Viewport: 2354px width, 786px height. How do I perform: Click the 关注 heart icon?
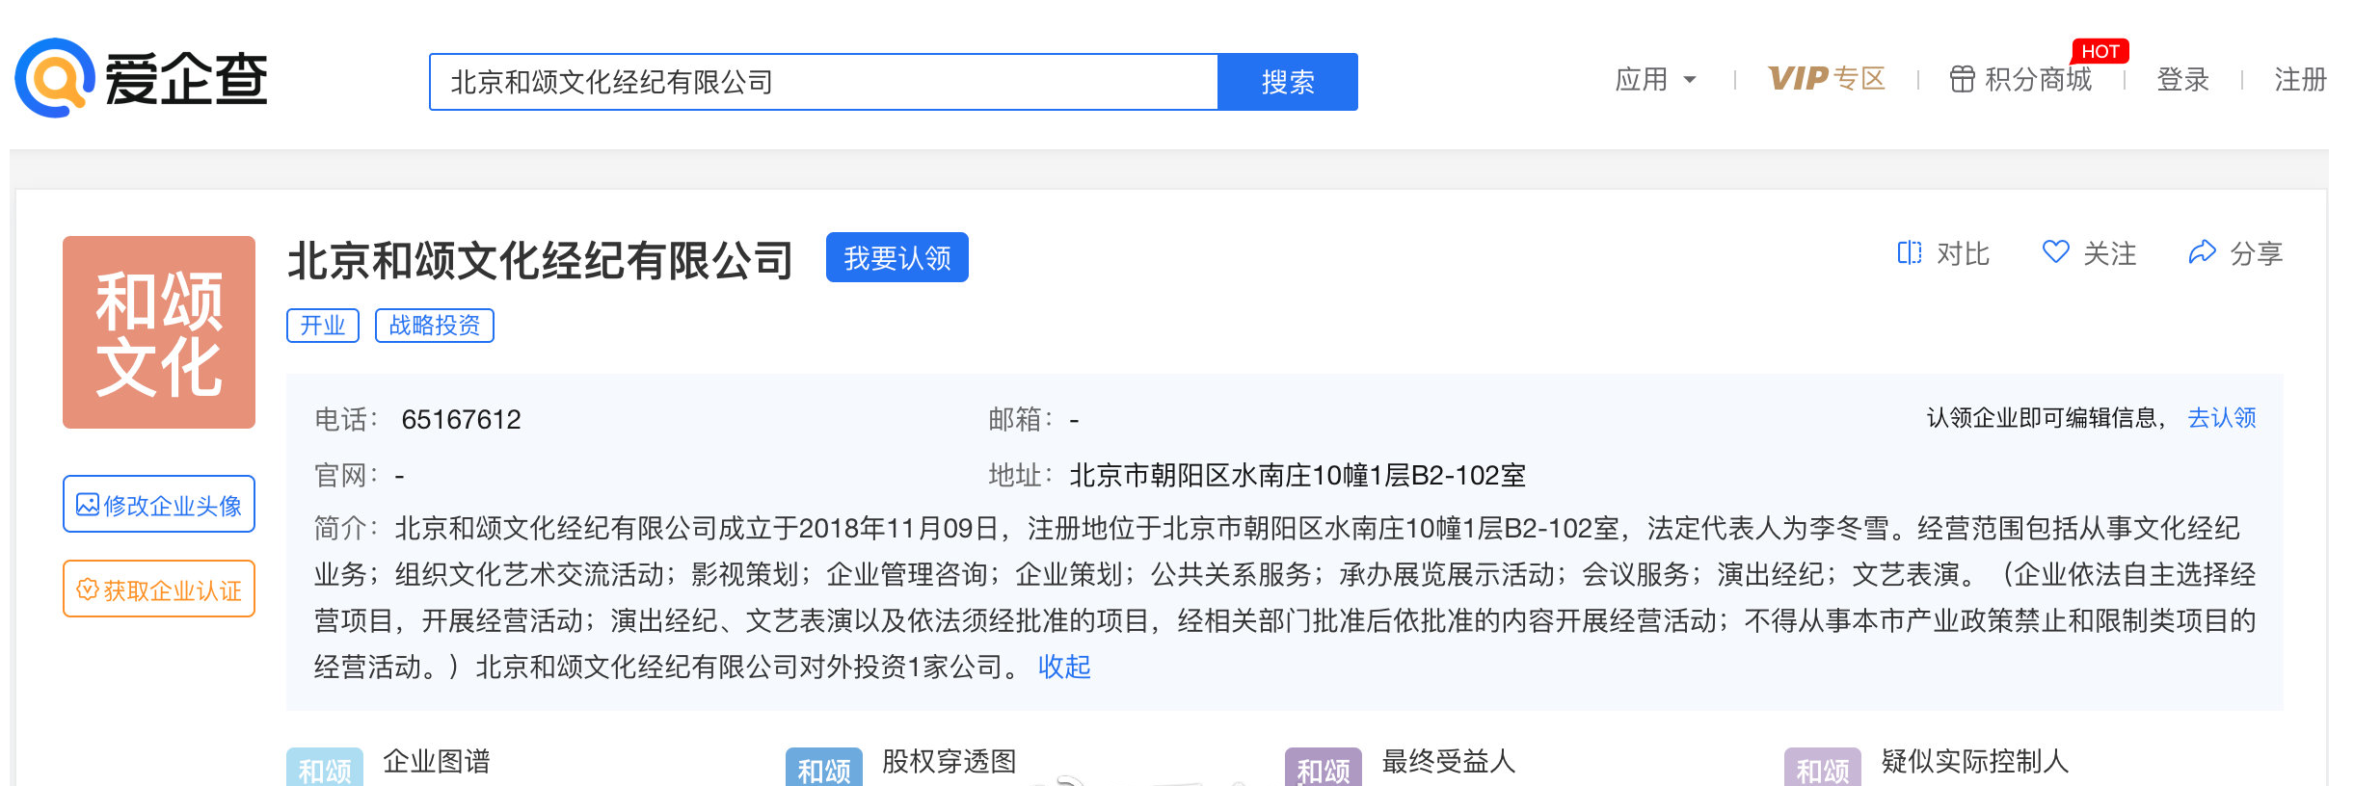pyautogui.click(x=2055, y=252)
